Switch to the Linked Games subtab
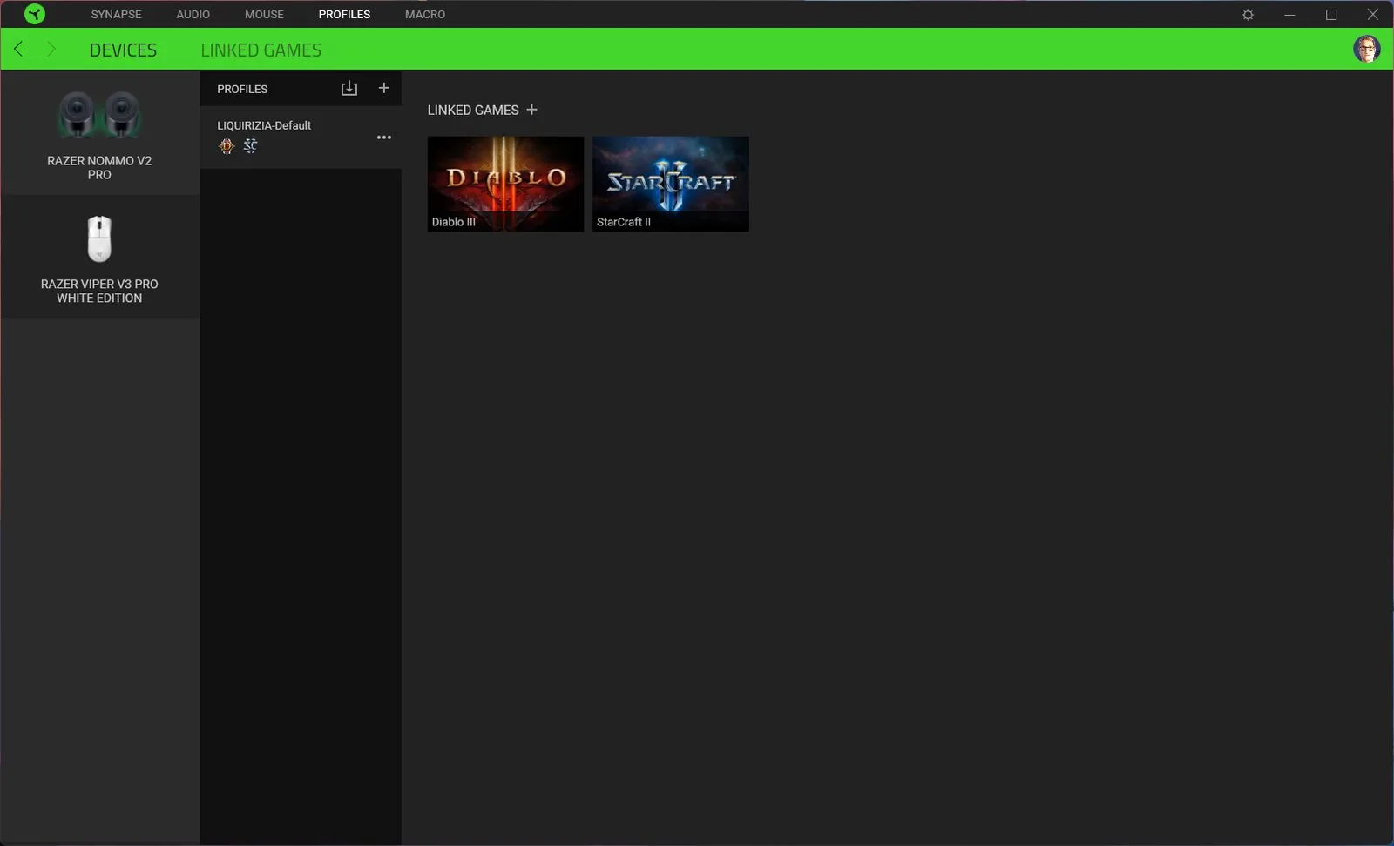1394x846 pixels. [261, 50]
